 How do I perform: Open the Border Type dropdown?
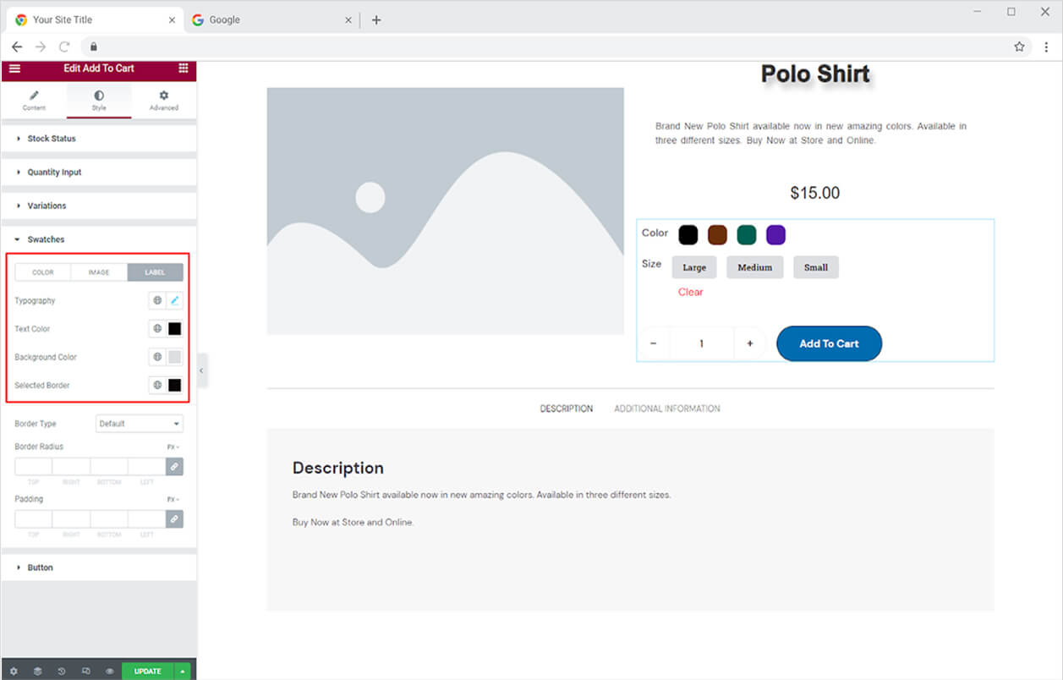click(x=139, y=424)
